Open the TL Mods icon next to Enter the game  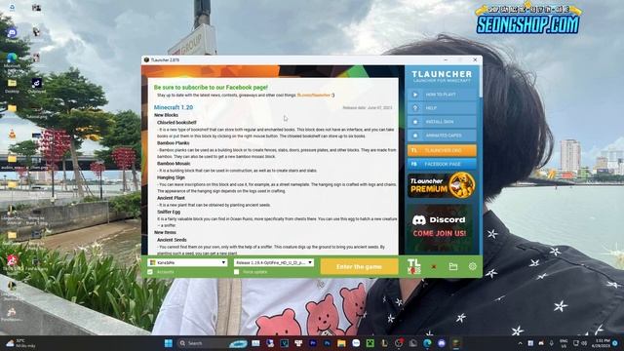tap(413, 266)
